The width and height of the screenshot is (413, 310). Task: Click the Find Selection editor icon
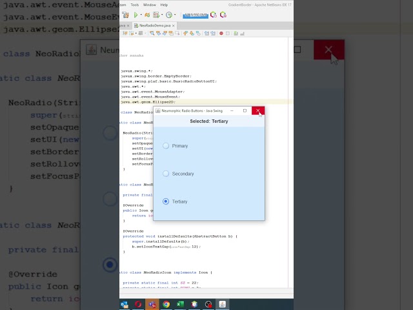(x=152, y=33)
